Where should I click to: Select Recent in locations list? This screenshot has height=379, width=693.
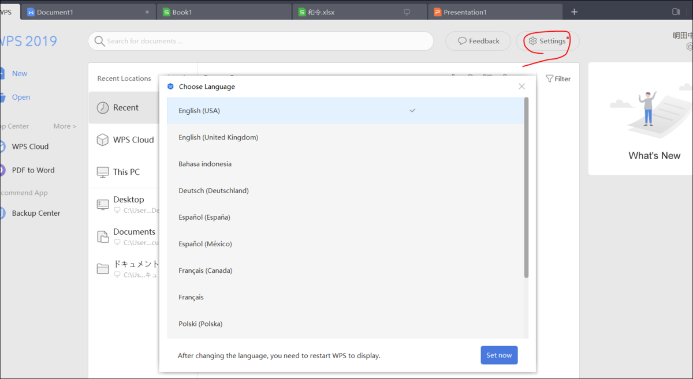coord(124,107)
